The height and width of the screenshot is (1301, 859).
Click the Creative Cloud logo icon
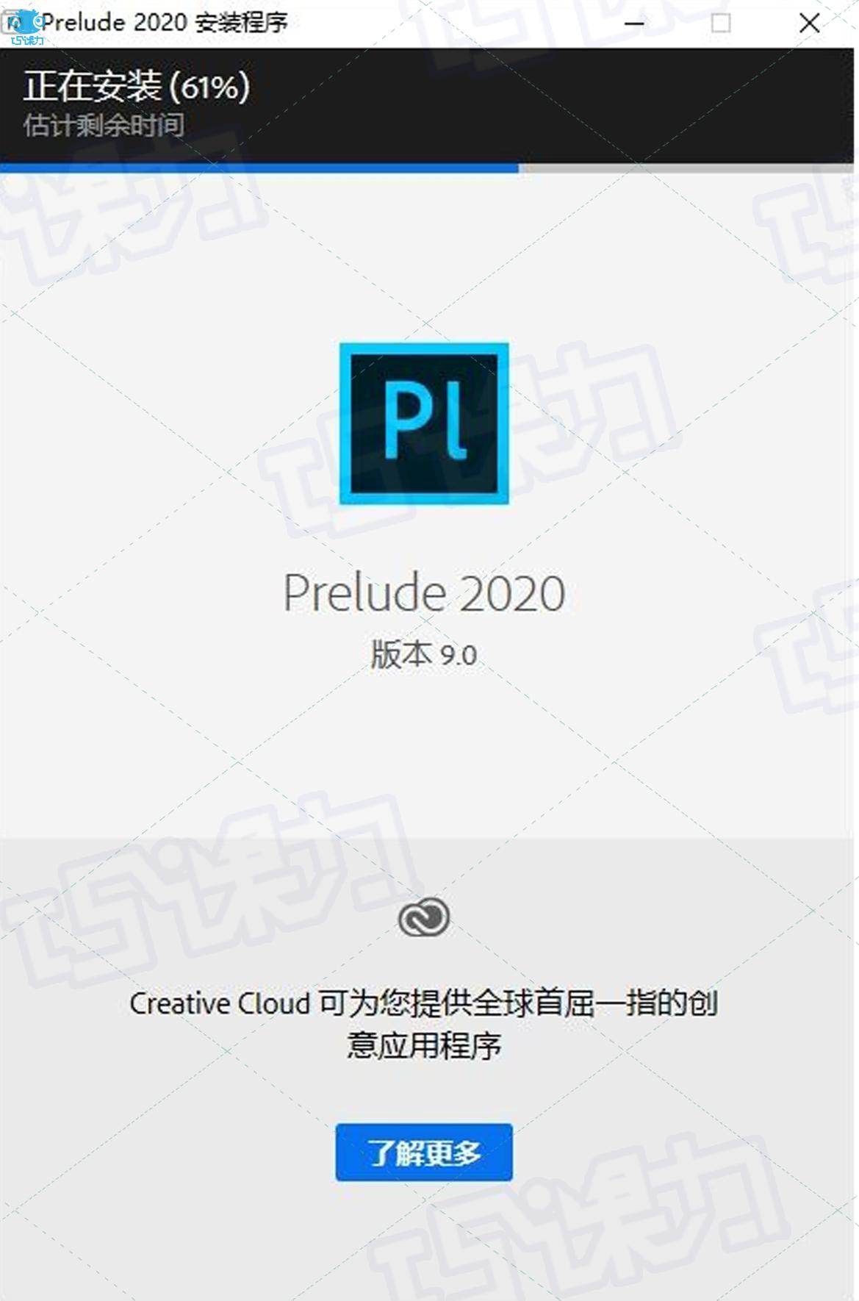click(x=424, y=917)
